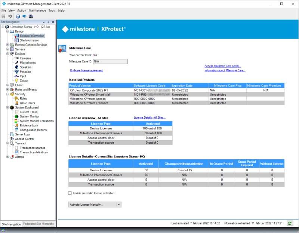Open the Help menu
Image resolution: width=299 pixels, height=233 pixels.
click(61, 10)
